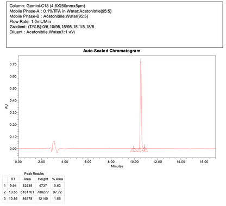Select the Column: Gemini-C18 line

pyautogui.click(x=47, y=6)
